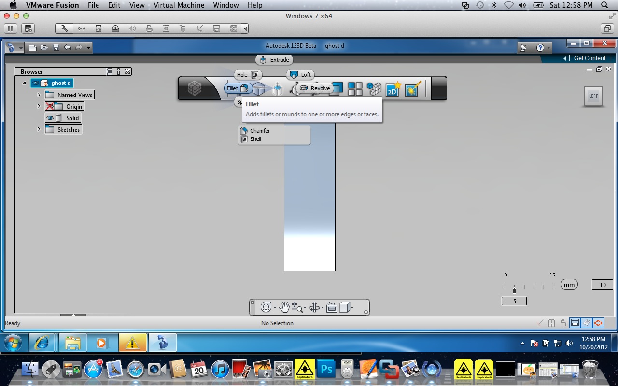Image resolution: width=618 pixels, height=386 pixels.
Task: Click the Browser panel calculator-style icon
Action: (x=110, y=71)
